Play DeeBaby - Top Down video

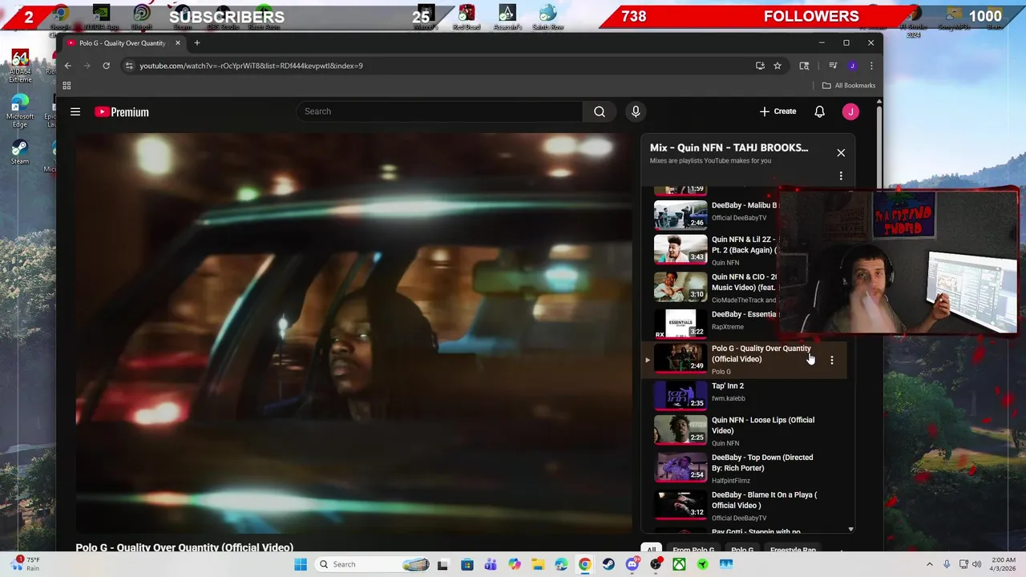pos(745,469)
